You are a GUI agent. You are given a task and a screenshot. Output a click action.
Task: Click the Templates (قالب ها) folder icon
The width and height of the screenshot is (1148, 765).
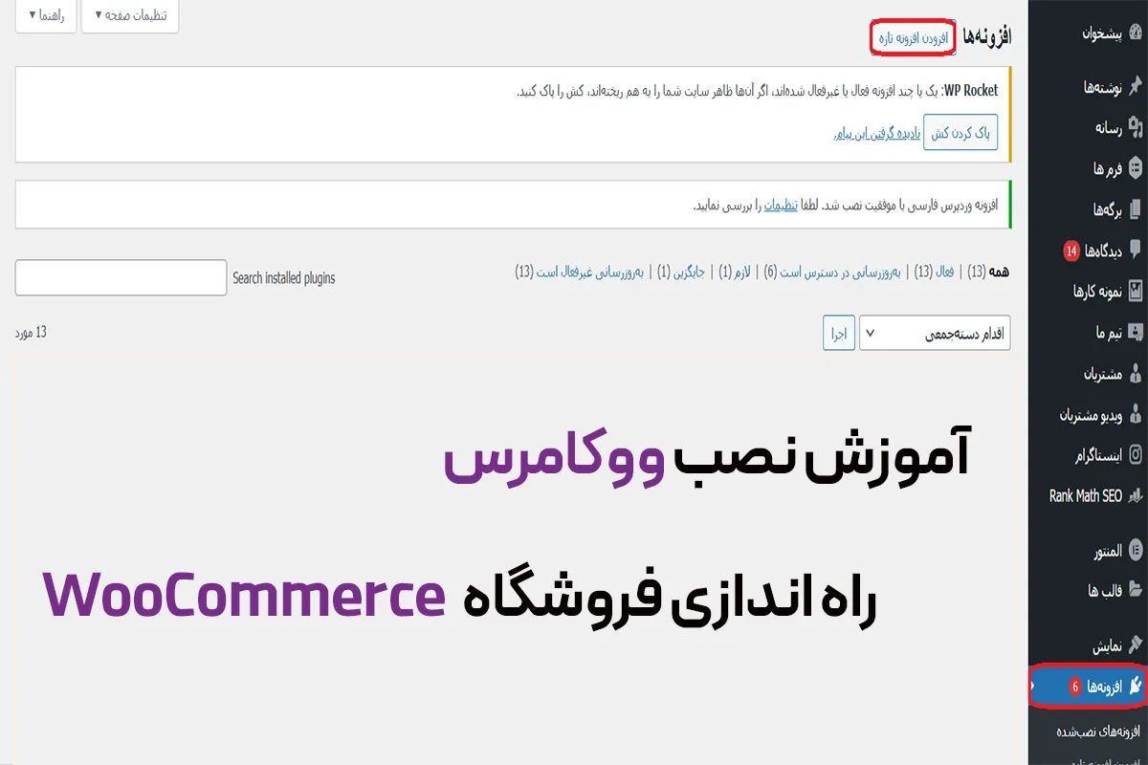[1137, 591]
